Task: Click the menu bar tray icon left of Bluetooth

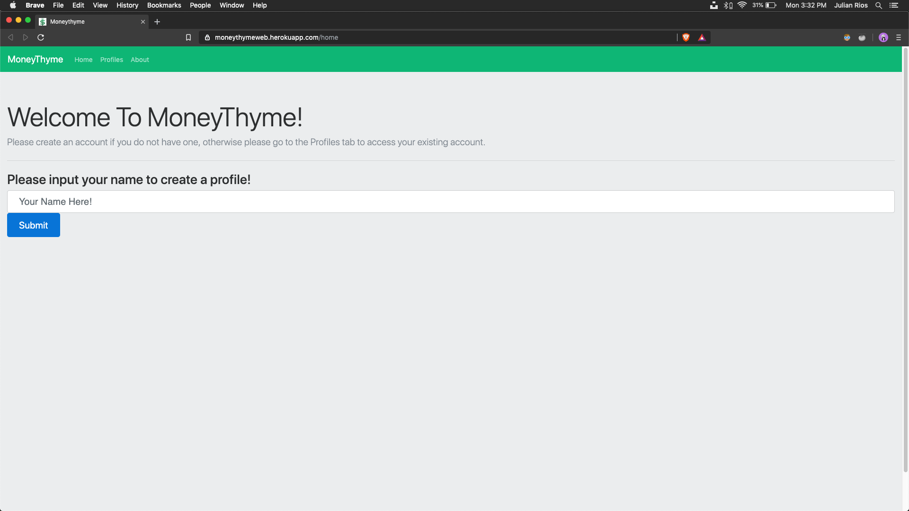Action: 714,5
